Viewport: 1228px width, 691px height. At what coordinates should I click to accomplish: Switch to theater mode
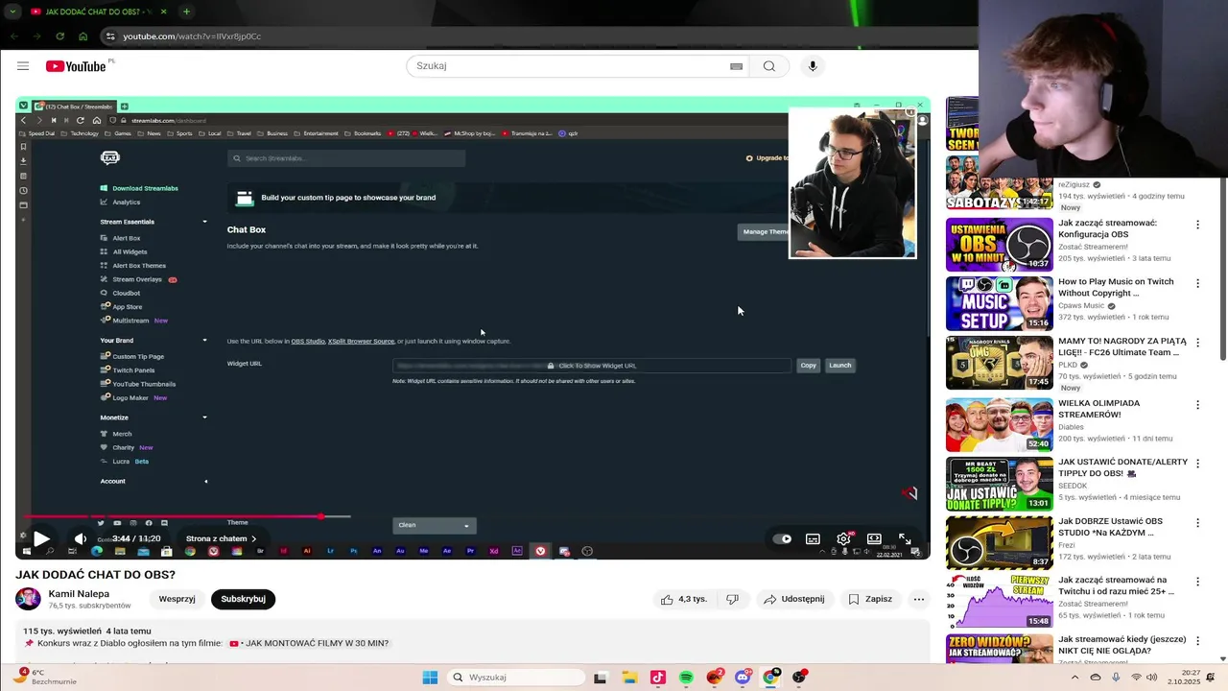pos(874,539)
